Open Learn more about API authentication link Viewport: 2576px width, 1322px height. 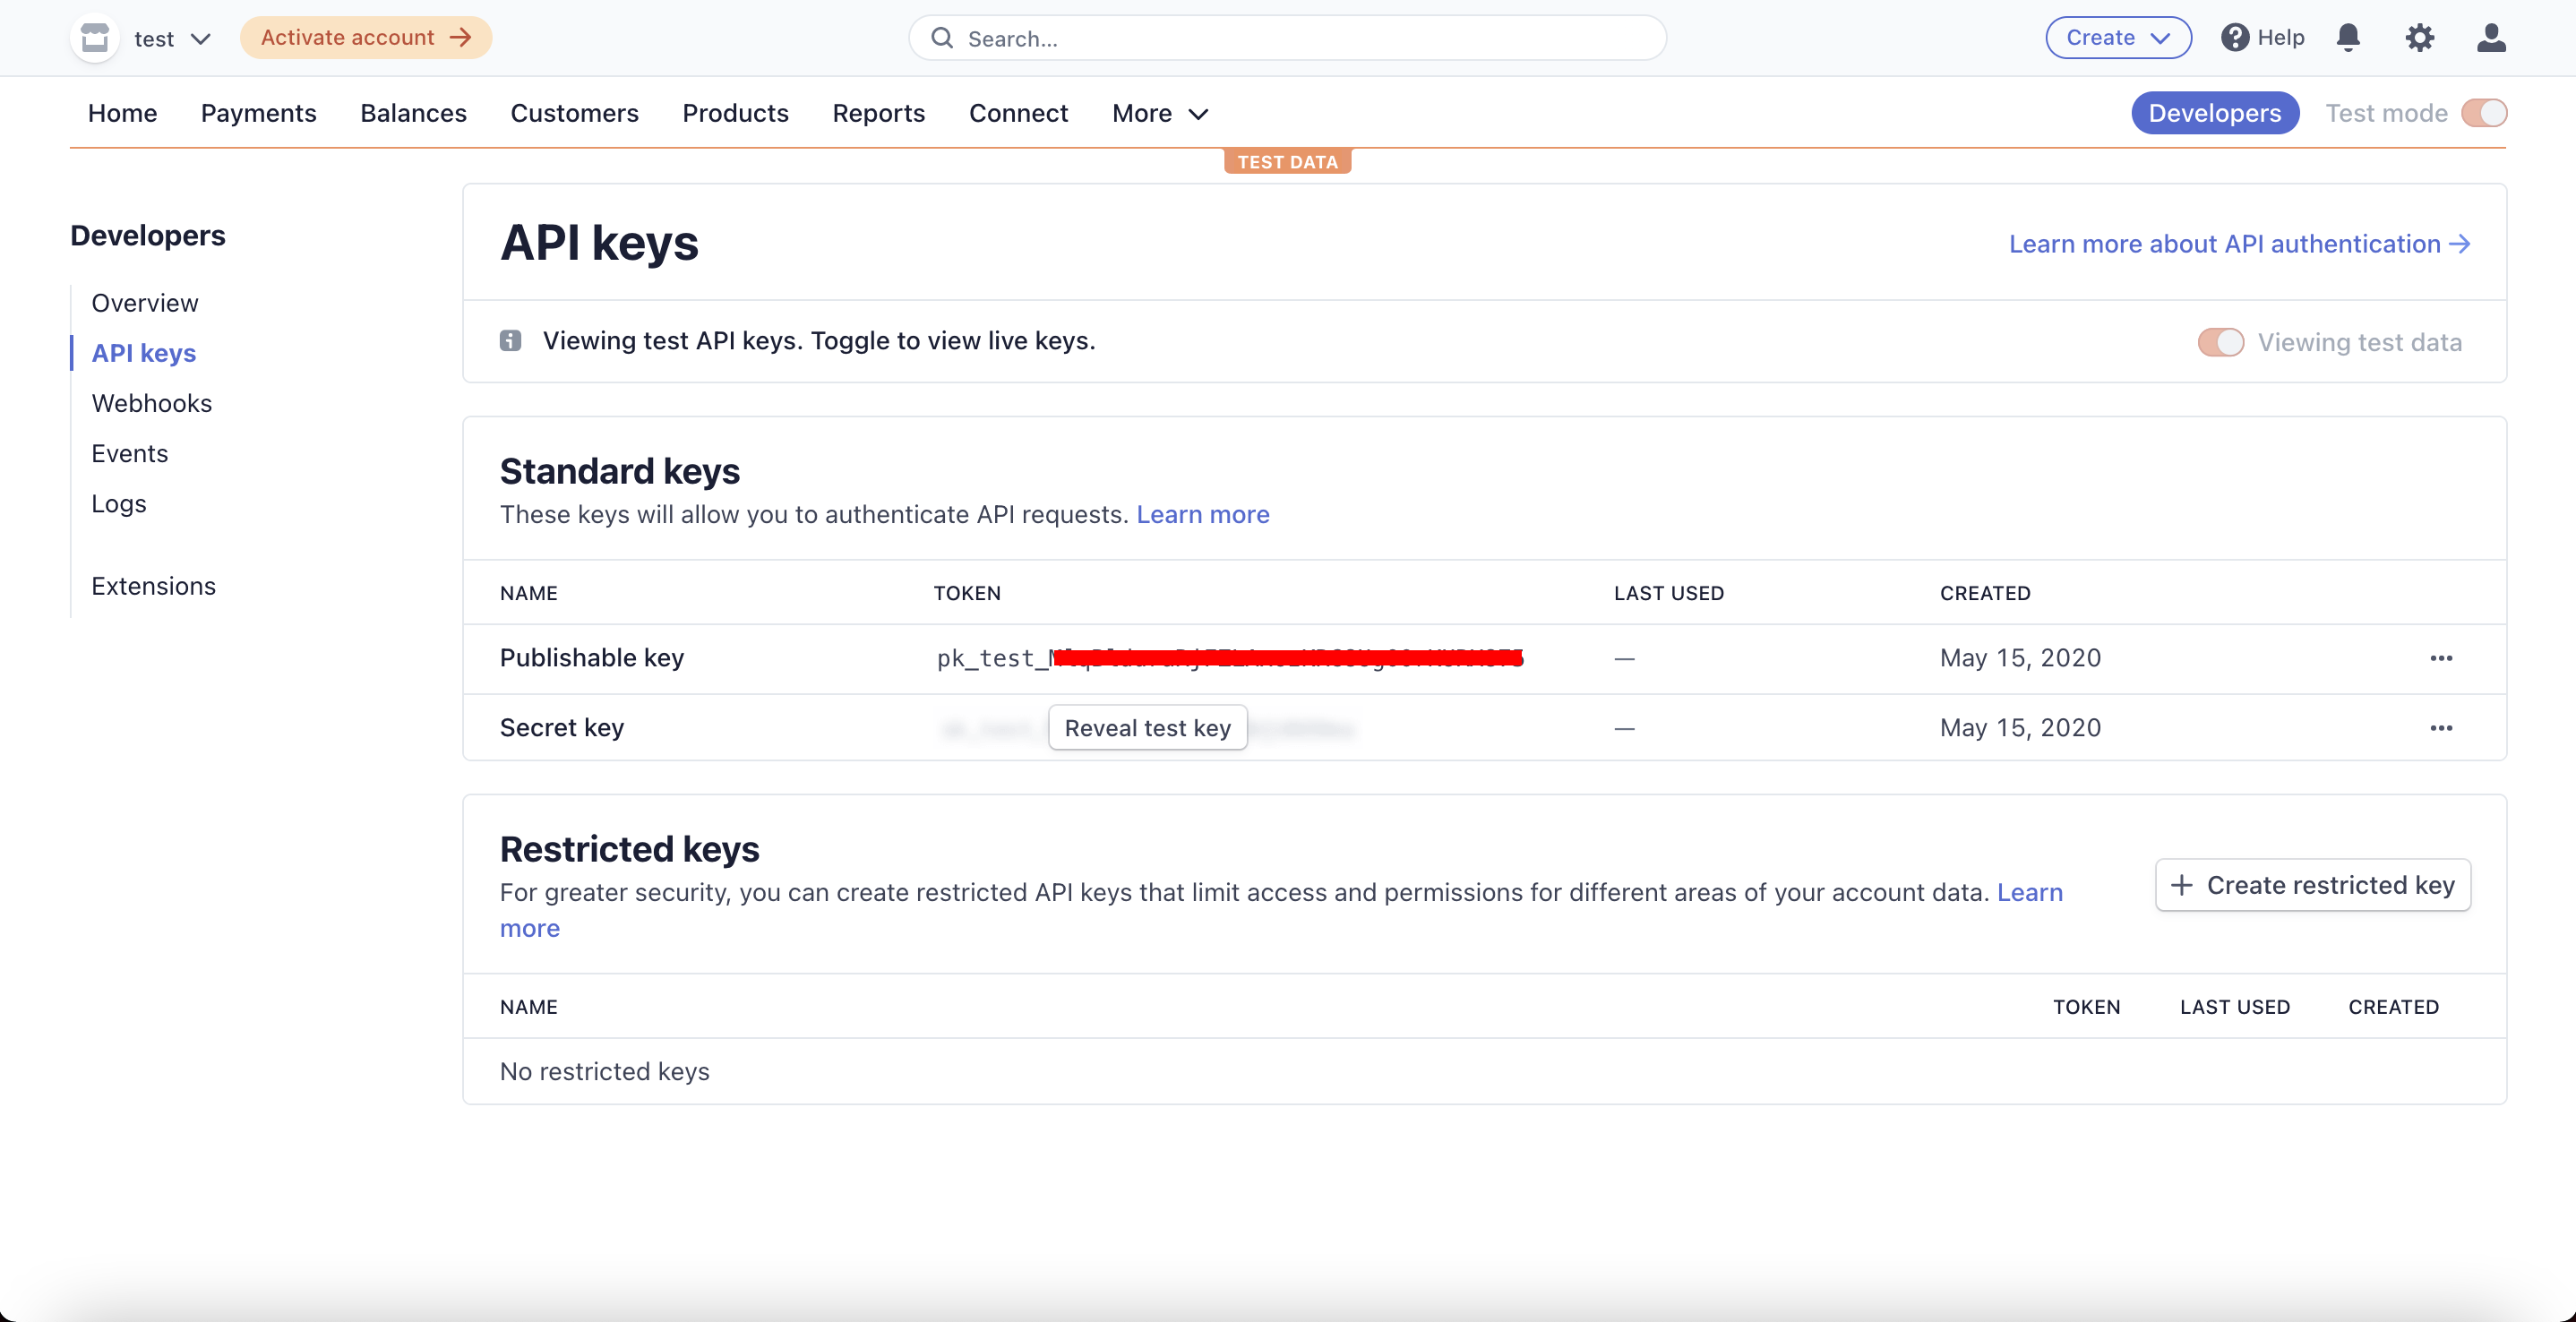tap(2239, 244)
